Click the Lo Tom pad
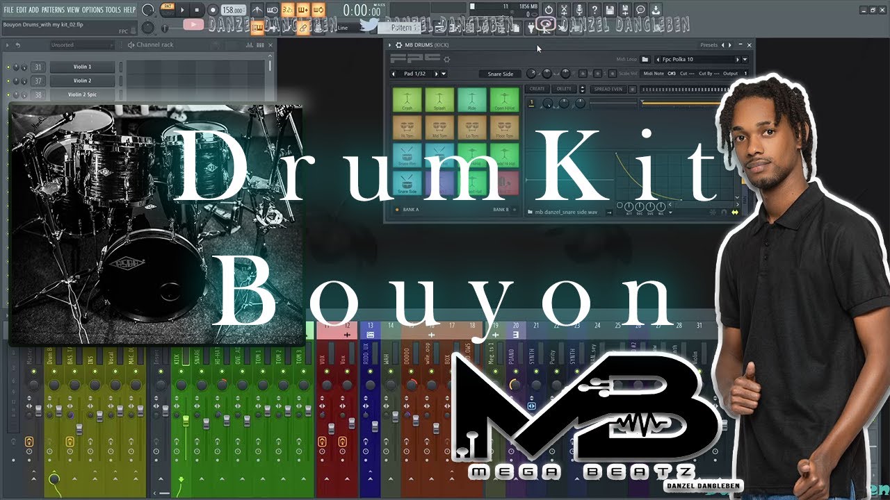 click(x=472, y=127)
